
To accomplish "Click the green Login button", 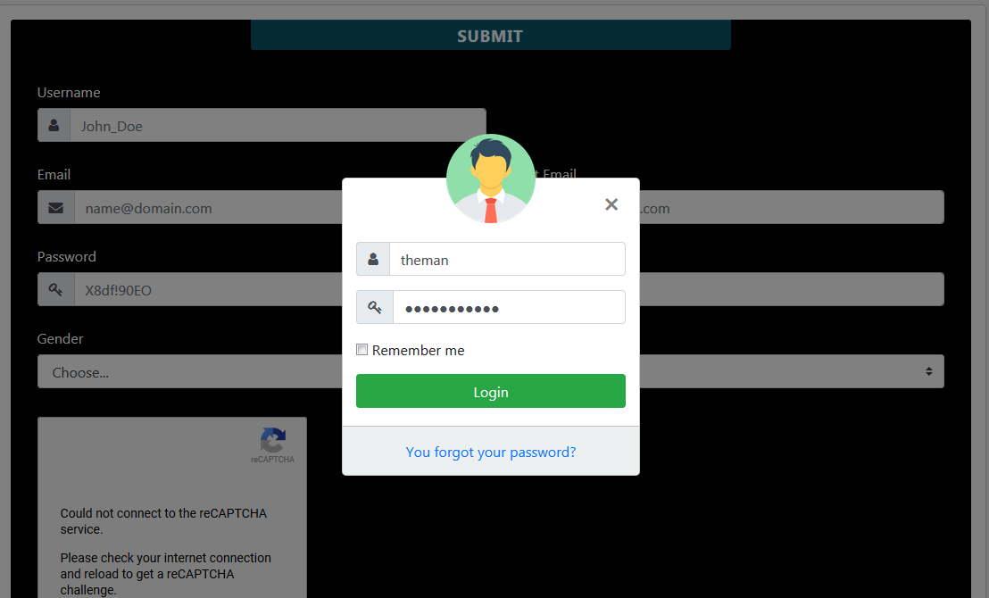I will point(491,391).
